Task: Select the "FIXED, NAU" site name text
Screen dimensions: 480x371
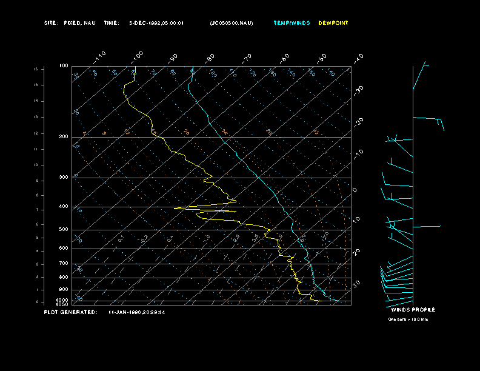Action: coord(79,23)
